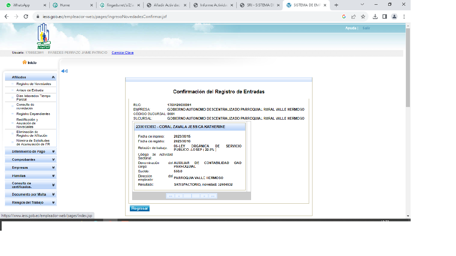Expand the Diferimiento de Pago section
The width and height of the screenshot is (456, 256).
[53, 152]
